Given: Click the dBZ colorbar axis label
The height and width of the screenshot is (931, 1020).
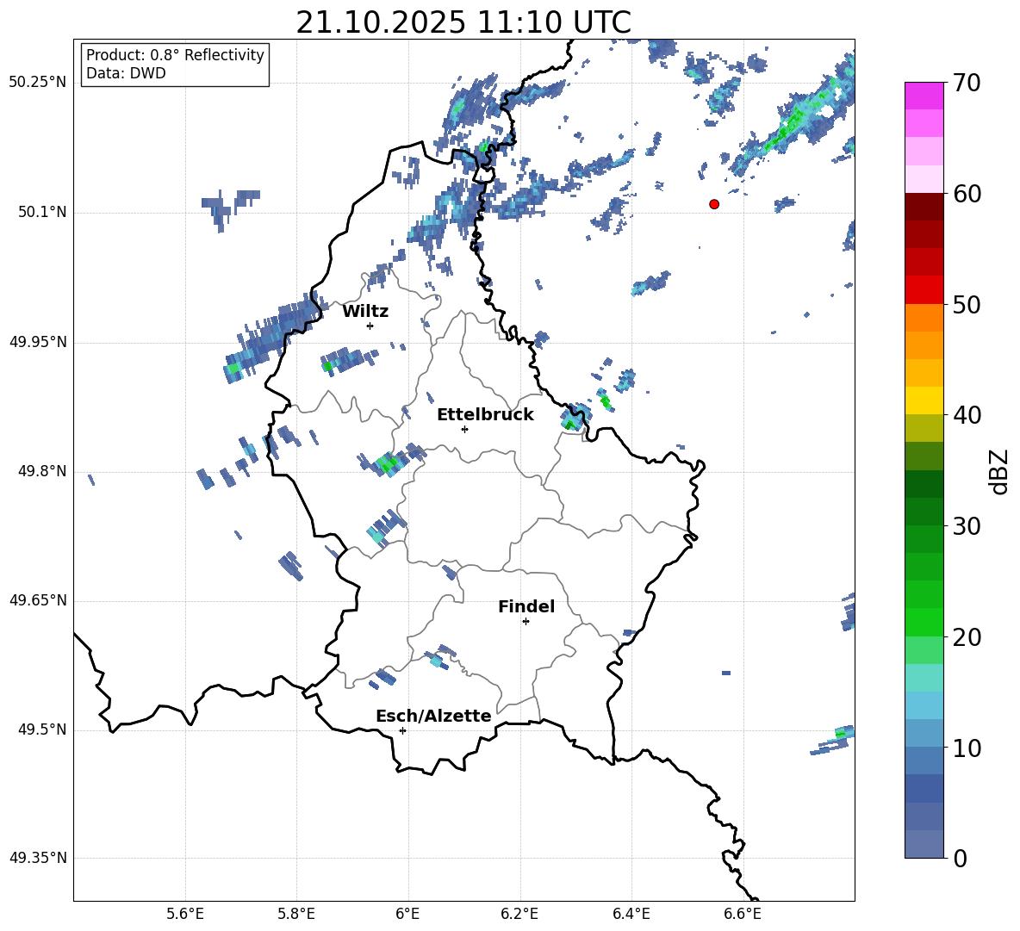Looking at the screenshot, I should [x=998, y=471].
